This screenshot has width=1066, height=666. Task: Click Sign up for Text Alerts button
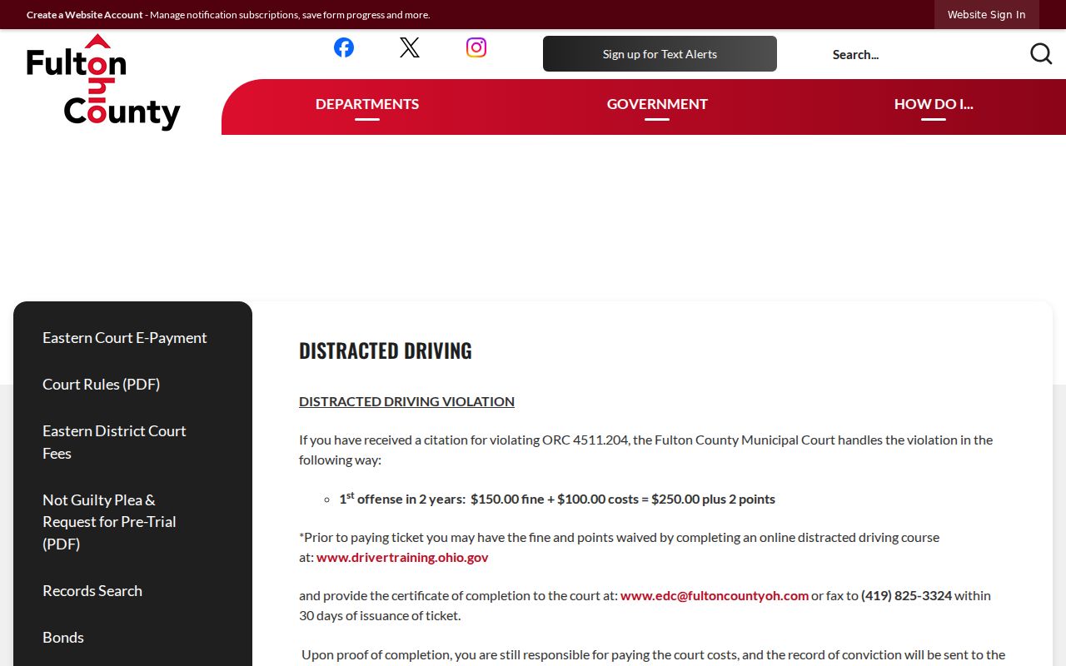[x=660, y=54]
